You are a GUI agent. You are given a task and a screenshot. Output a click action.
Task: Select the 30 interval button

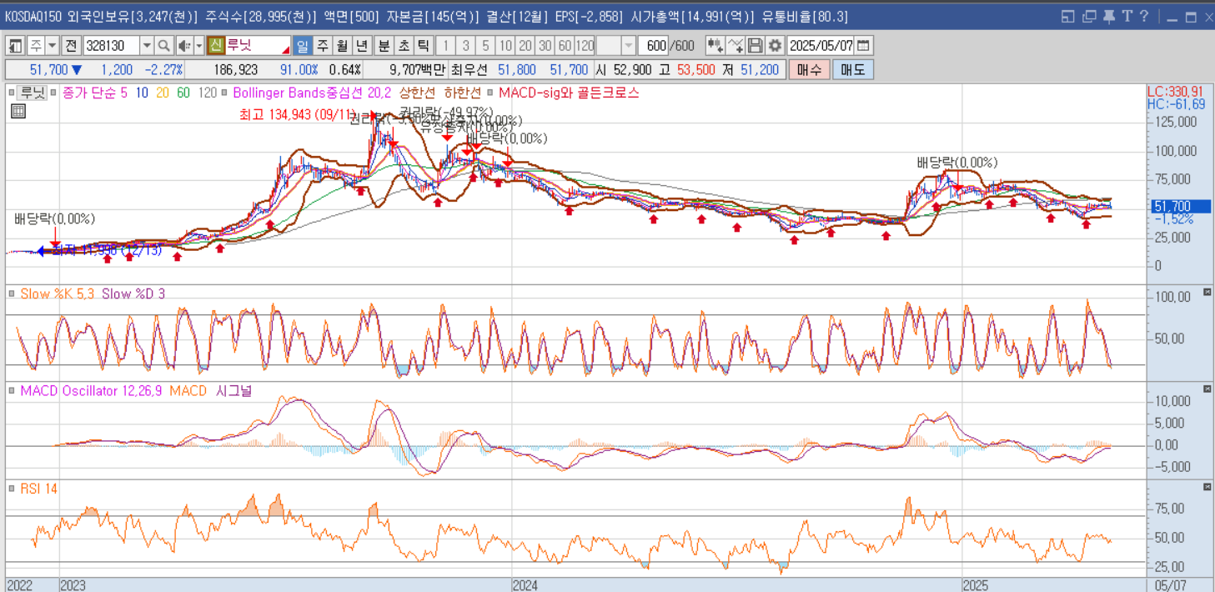pos(545,46)
